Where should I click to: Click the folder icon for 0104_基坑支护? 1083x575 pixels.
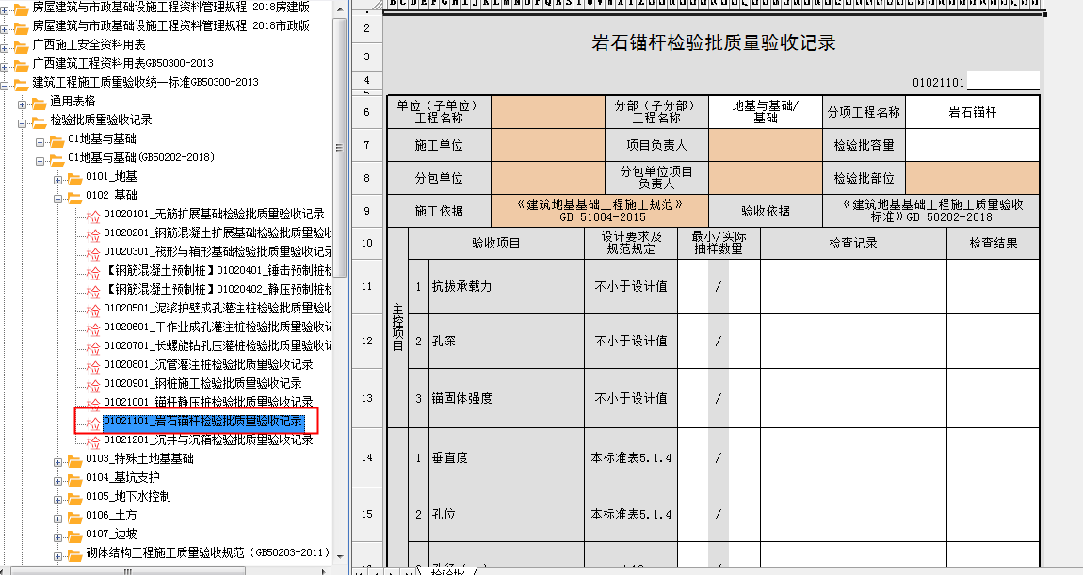point(74,478)
